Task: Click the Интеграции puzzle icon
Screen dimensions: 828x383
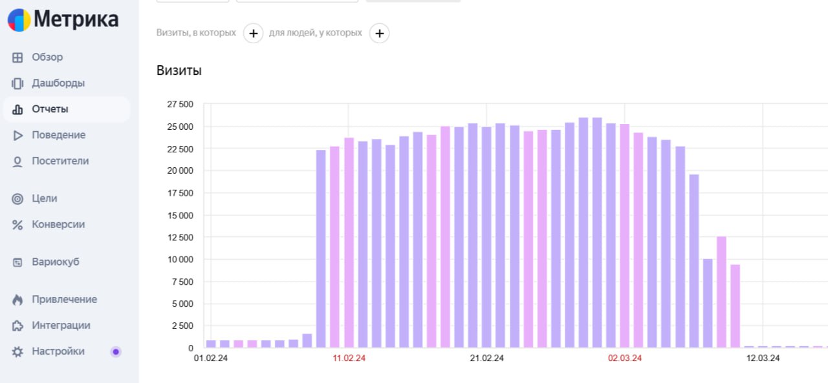Action: 17,326
